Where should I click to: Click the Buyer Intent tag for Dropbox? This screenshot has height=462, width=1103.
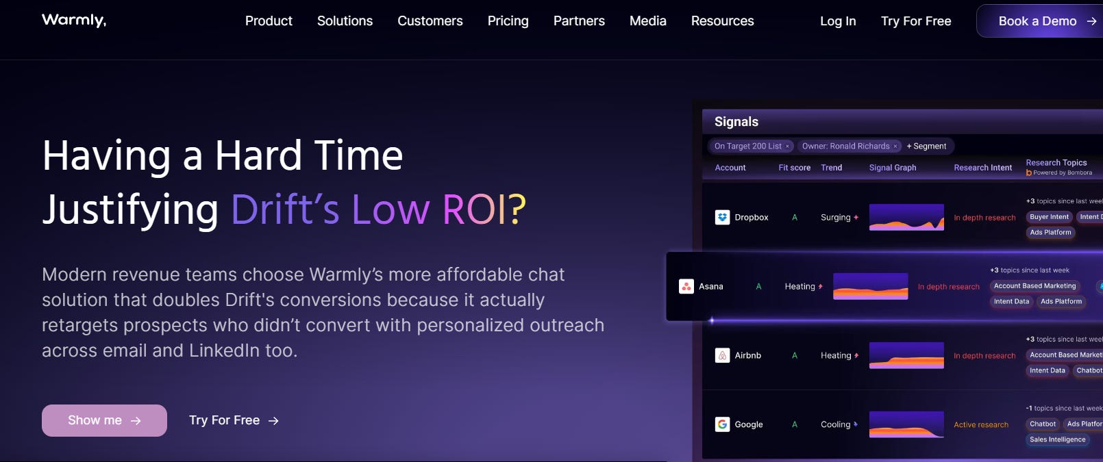click(1049, 217)
